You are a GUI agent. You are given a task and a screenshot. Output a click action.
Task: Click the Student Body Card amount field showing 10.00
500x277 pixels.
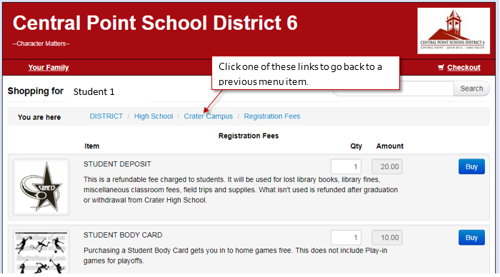click(387, 238)
